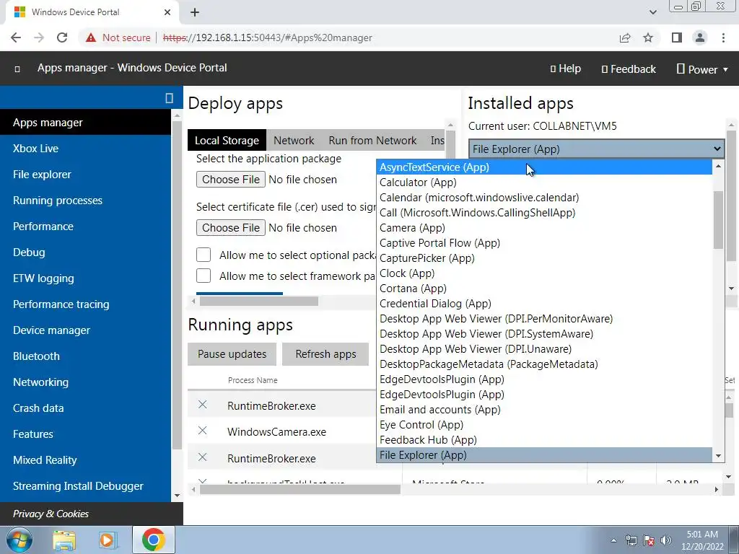The height and width of the screenshot is (554, 739).
Task: Go to Performance page in sidebar
Action: [x=43, y=226]
